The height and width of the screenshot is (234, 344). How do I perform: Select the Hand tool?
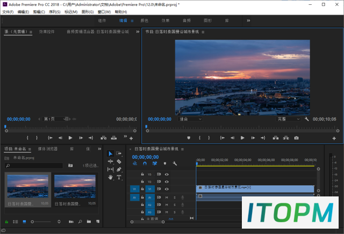[110, 177]
